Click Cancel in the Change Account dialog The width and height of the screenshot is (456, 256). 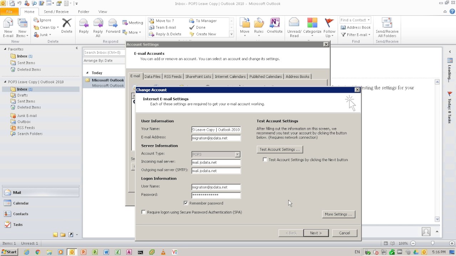(344, 233)
